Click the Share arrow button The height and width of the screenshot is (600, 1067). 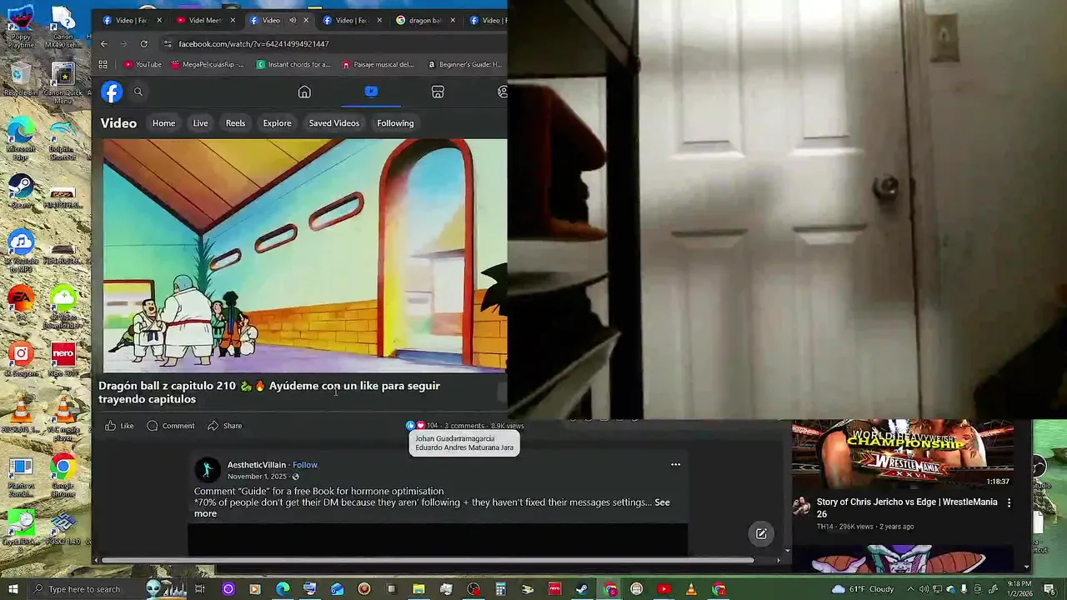click(x=224, y=426)
